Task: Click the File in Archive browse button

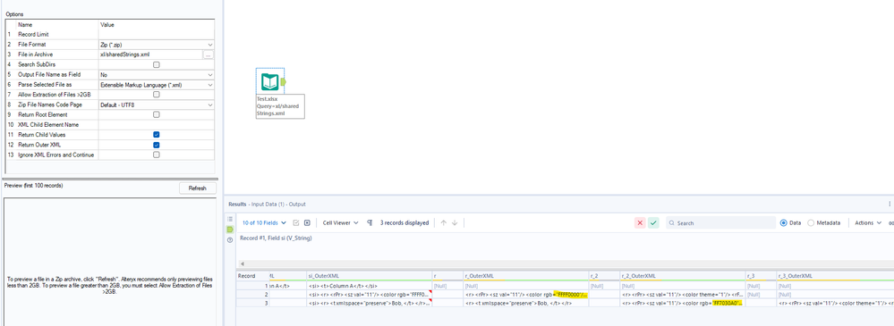Action: click(209, 54)
